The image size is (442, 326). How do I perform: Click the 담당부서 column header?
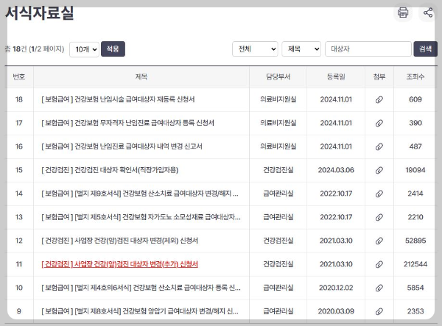278,77
